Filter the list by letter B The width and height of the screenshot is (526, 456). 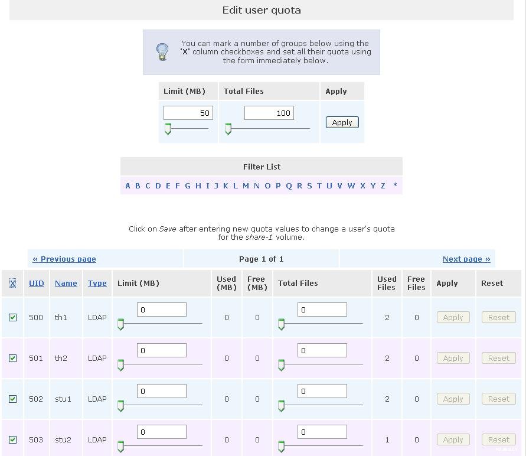(x=138, y=185)
